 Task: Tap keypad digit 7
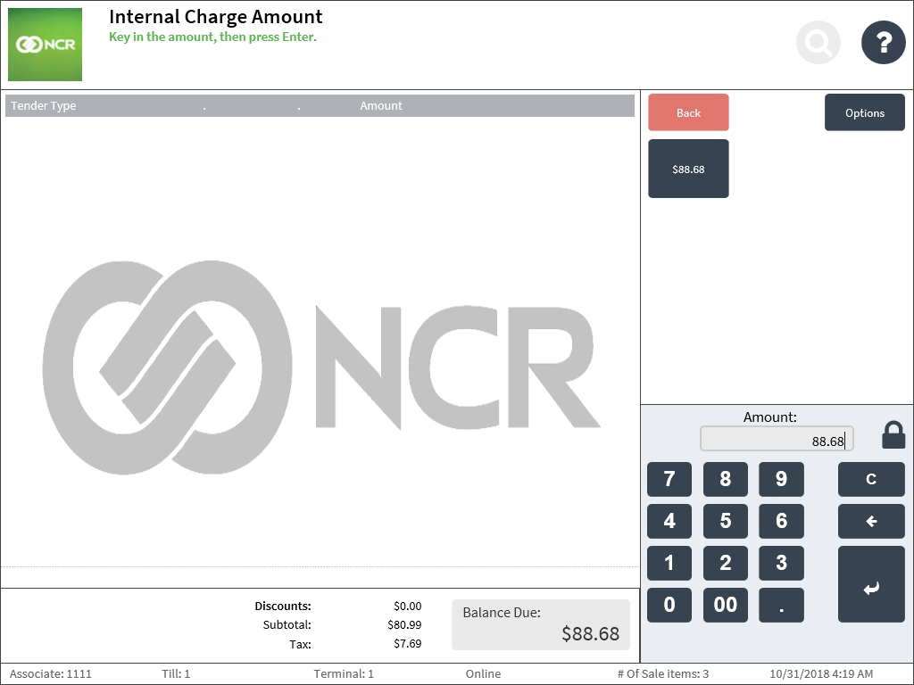[x=669, y=479]
